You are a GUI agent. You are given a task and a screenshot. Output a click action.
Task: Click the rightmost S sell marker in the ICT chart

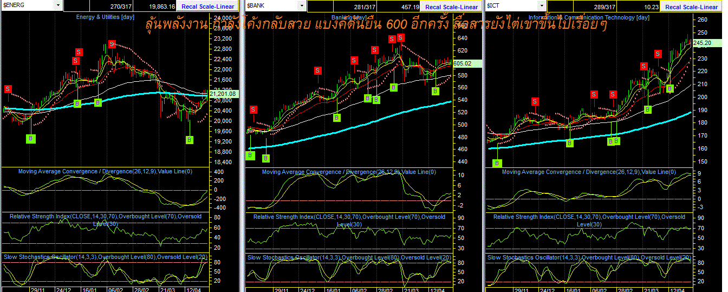point(658,54)
